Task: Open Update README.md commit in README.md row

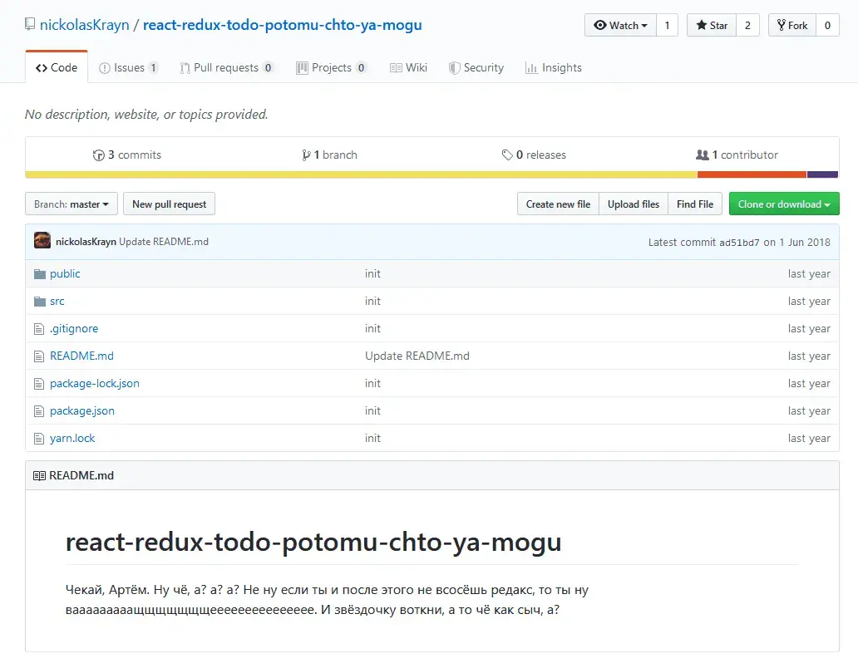Action: tap(417, 356)
